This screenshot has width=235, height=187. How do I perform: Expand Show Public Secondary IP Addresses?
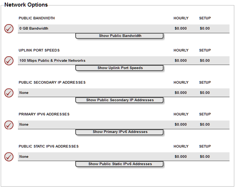(119, 100)
